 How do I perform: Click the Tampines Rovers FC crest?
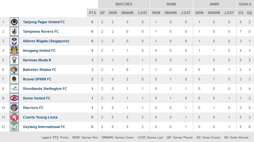(14, 31)
